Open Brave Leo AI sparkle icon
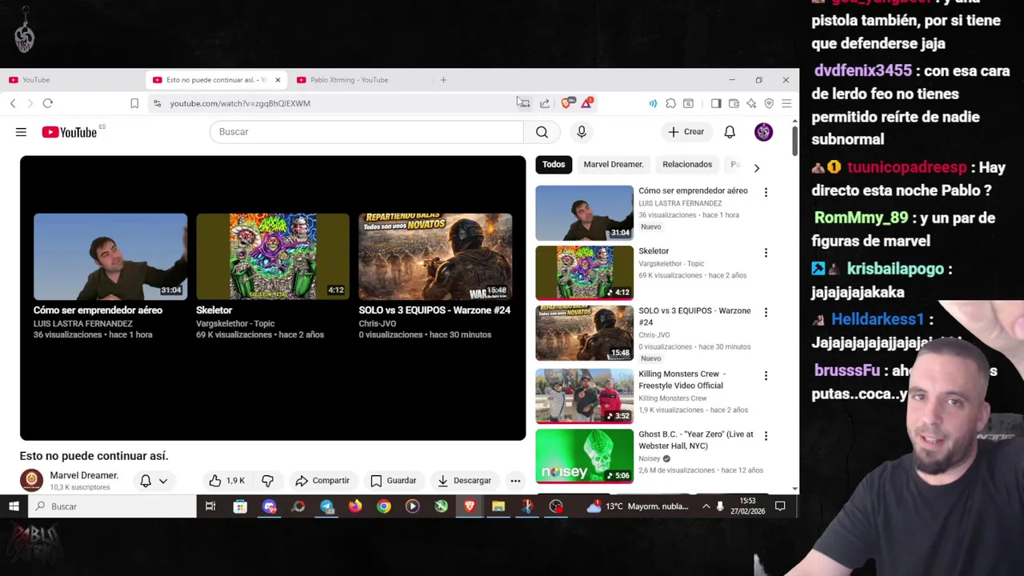The height and width of the screenshot is (576, 1024). tap(751, 103)
